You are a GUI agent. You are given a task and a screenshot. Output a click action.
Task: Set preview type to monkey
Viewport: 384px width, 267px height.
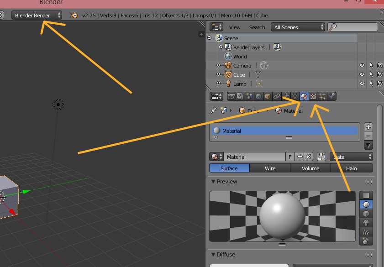click(366, 223)
